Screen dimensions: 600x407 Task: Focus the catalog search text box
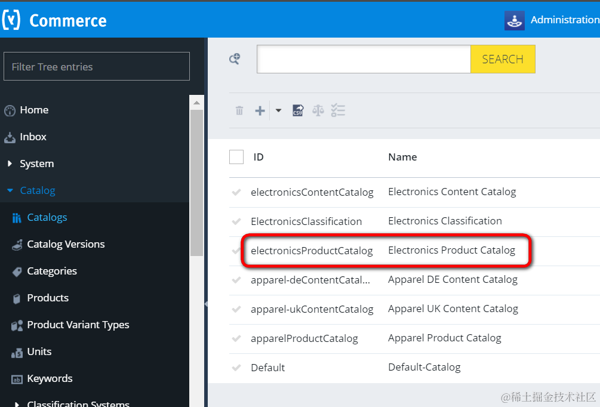tap(364, 59)
